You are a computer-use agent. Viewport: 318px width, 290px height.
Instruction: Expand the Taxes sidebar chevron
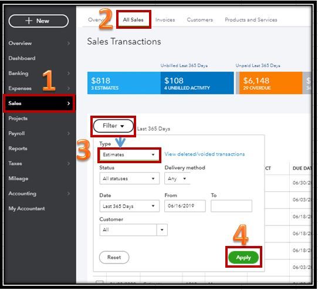pos(69,163)
